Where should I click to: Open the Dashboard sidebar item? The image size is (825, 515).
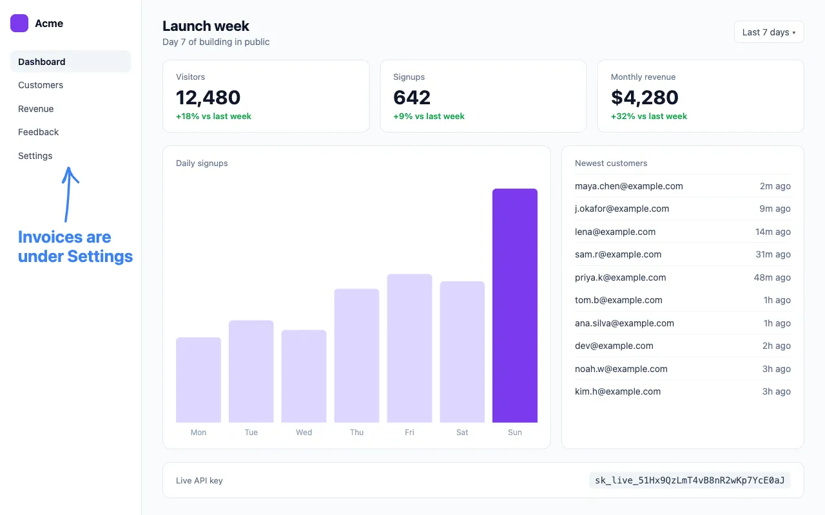coord(70,62)
